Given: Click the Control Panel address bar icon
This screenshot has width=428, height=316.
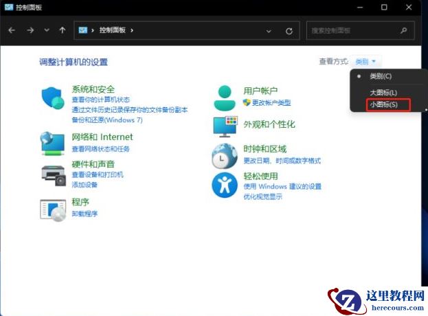Looking at the screenshot, I should point(83,30).
